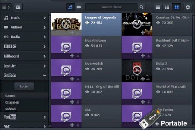Viewport: 195px width, 130px height.
Task: Play the Hearthstone thumbnail
Action: [66, 47]
